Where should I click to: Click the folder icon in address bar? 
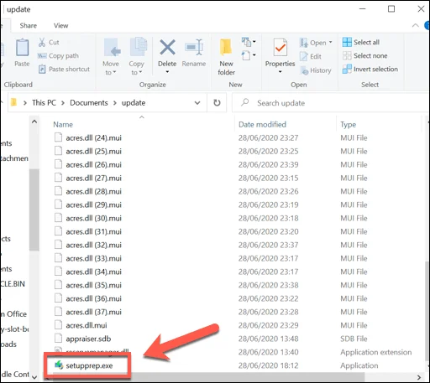[13, 102]
